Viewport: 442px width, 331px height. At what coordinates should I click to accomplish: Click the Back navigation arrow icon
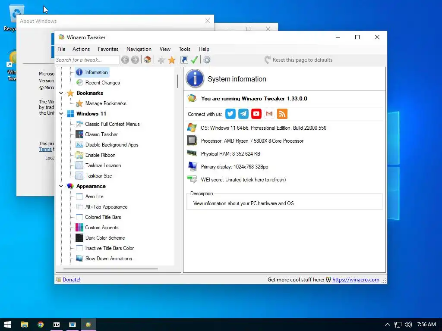pyautogui.click(x=125, y=59)
